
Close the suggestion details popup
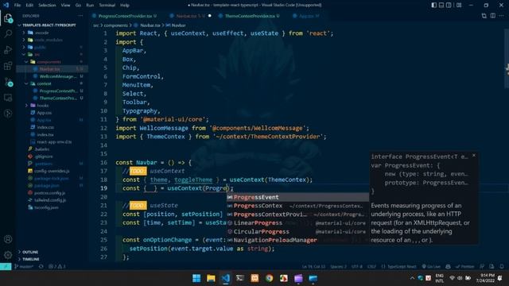pos(474,156)
